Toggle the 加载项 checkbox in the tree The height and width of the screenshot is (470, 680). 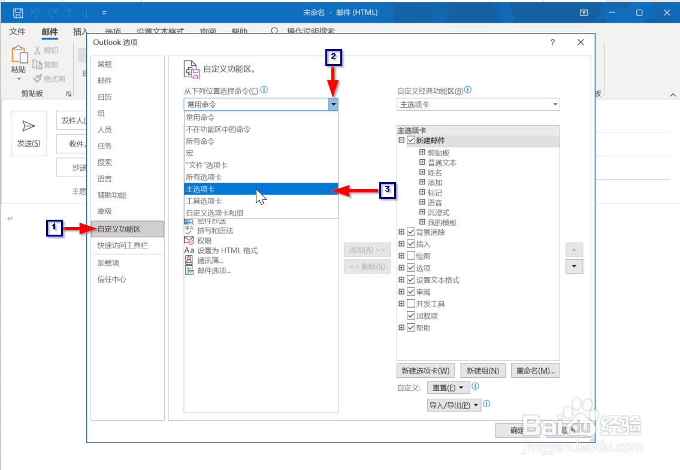point(410,316)
